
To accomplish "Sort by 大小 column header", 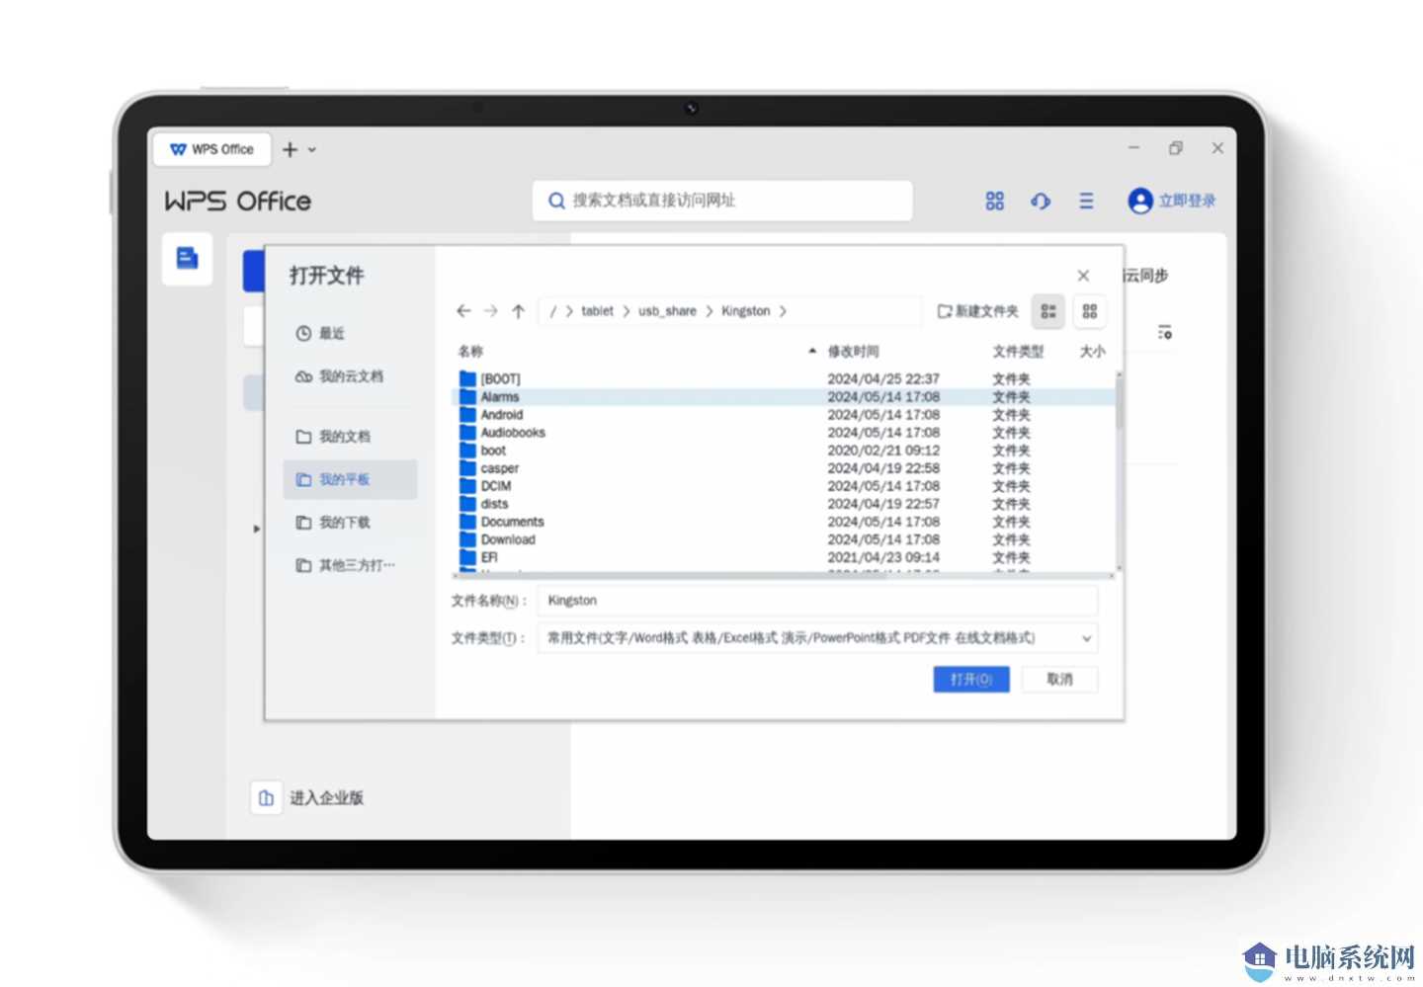I will coord(1092,352).
